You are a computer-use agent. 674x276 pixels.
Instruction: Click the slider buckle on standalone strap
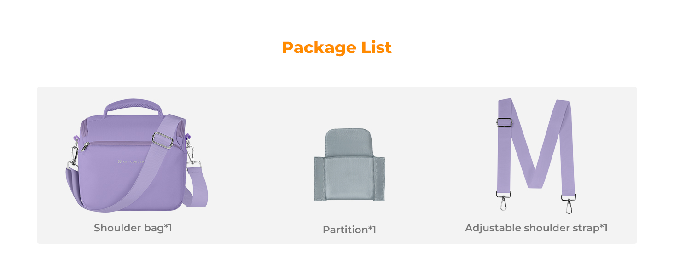[x=505, y=122]
